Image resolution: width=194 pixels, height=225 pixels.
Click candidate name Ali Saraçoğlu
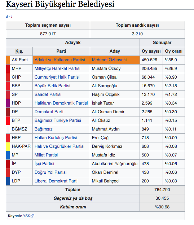point(105,86)
